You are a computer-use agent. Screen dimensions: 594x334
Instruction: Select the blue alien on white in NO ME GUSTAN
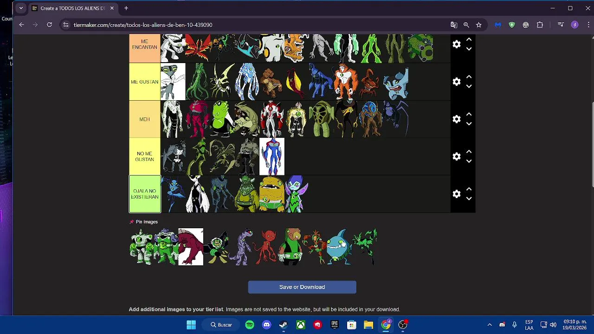point(272,156)
